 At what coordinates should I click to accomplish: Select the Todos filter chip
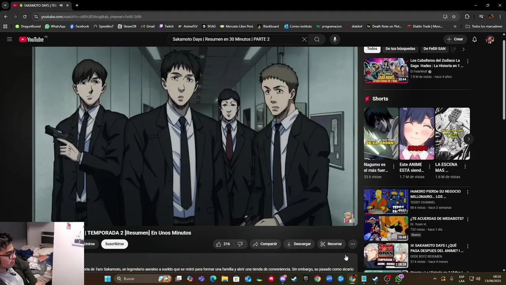coord(372,49)
